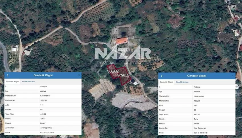Open the kebab menu on the parcel 85 panel
242x138 pixels.
coord(8,75)
